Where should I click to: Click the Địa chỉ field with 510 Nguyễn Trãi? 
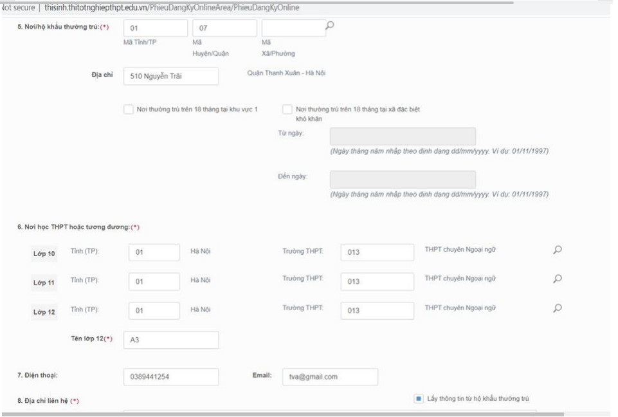(x=170, y=77)
